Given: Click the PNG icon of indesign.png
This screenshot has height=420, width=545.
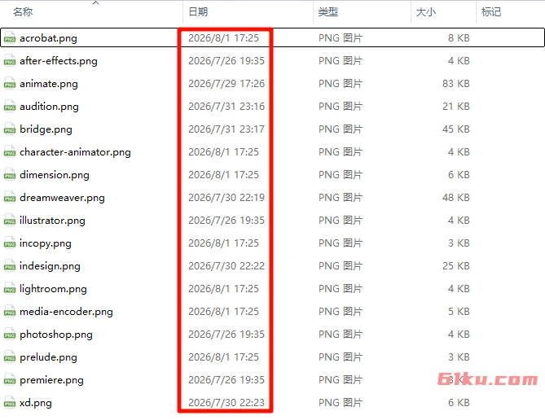Looking at the screenshot, I should [x=10, y=266].
